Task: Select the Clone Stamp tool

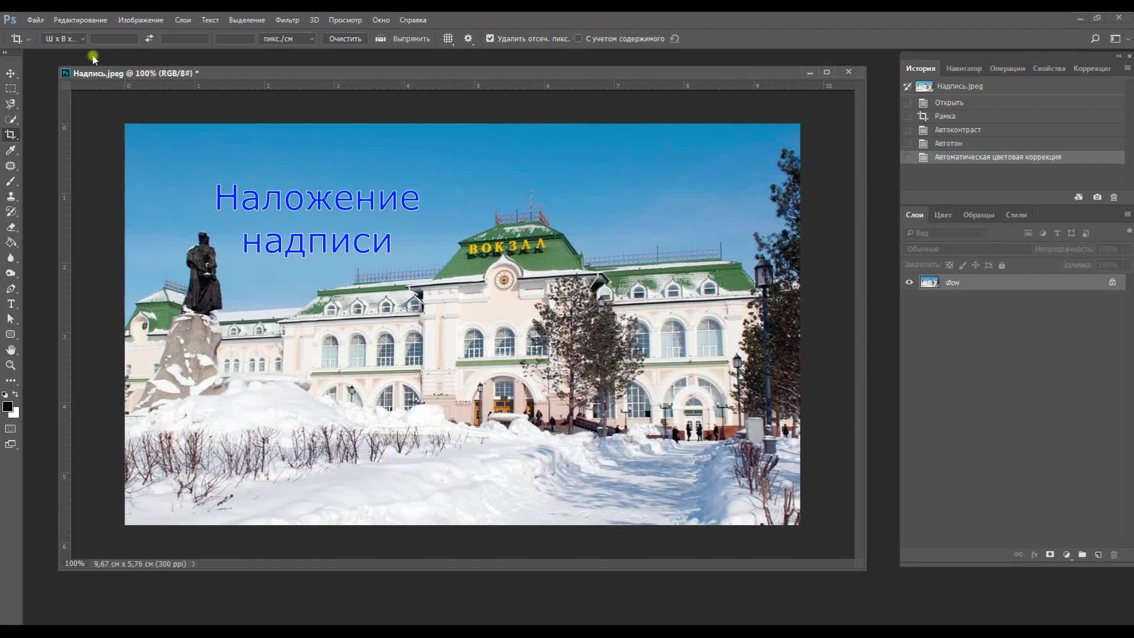Action: [11, 197]
